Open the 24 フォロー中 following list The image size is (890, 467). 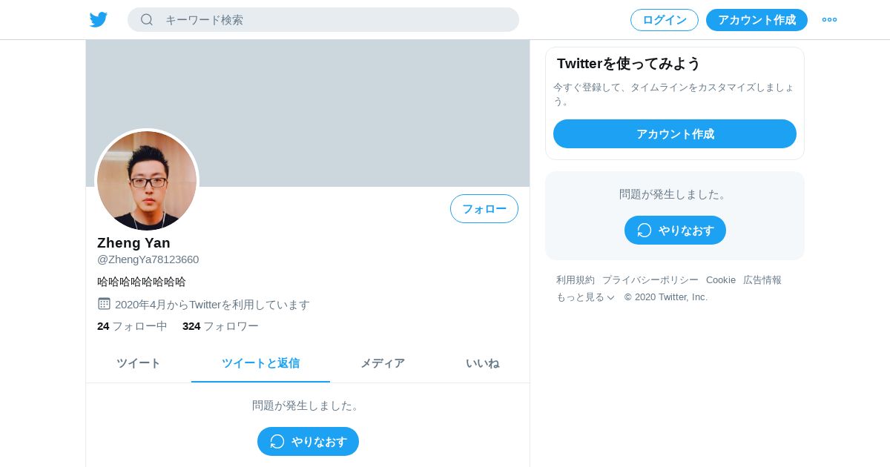coord(132,326)
